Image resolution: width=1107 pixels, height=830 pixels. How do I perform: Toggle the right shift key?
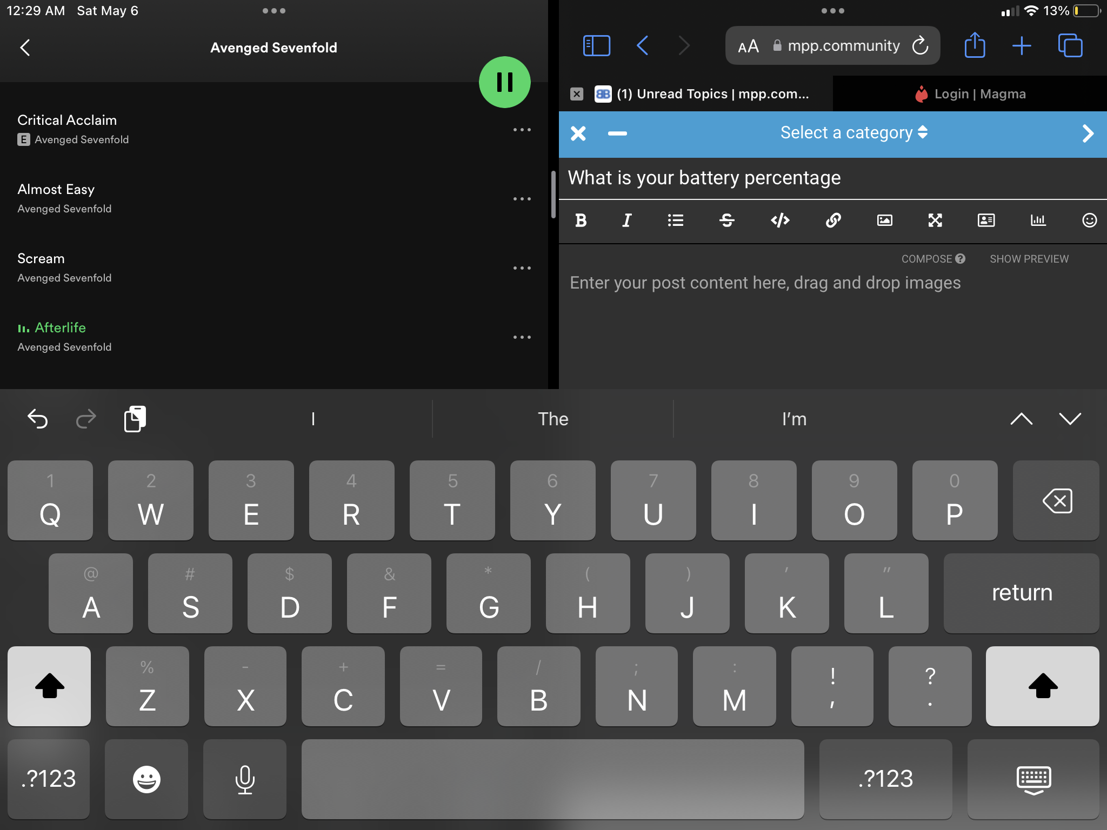point(1043,686)
